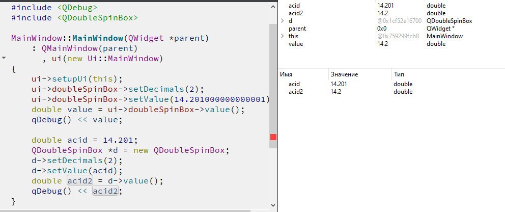The width and height of the screenshot is (505, 212).
Task: Click QMainWindow(parent) in the initializer list
Action: (90, 48)
